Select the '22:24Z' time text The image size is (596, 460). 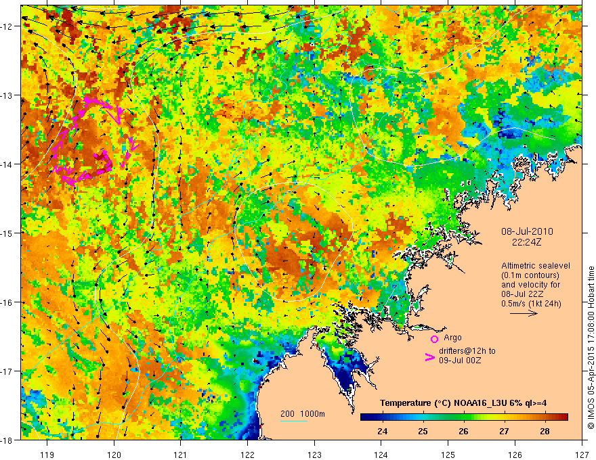[526, 242]
